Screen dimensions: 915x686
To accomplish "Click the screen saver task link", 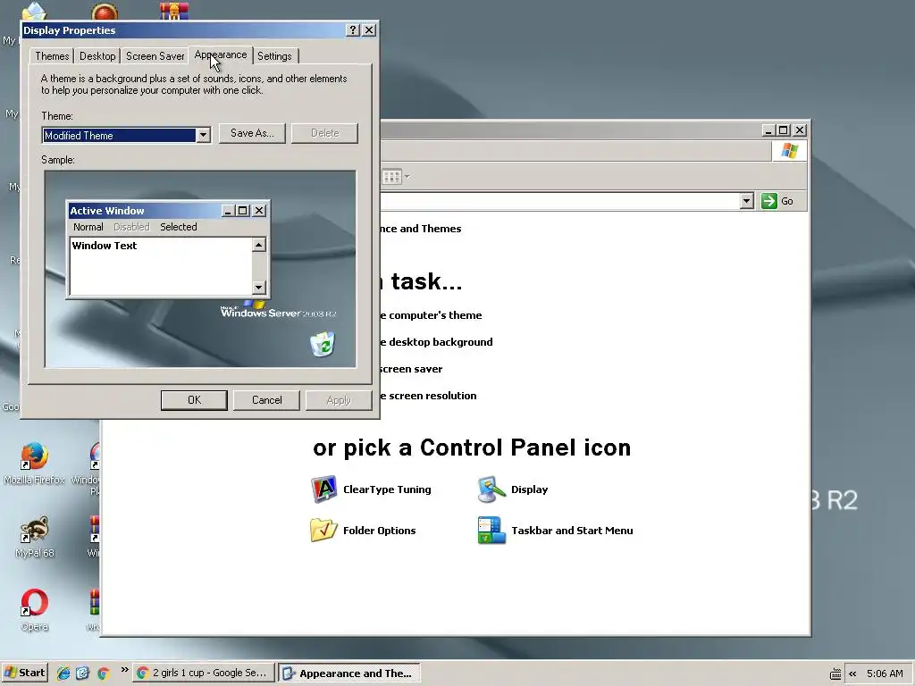I will click(411, 369).
